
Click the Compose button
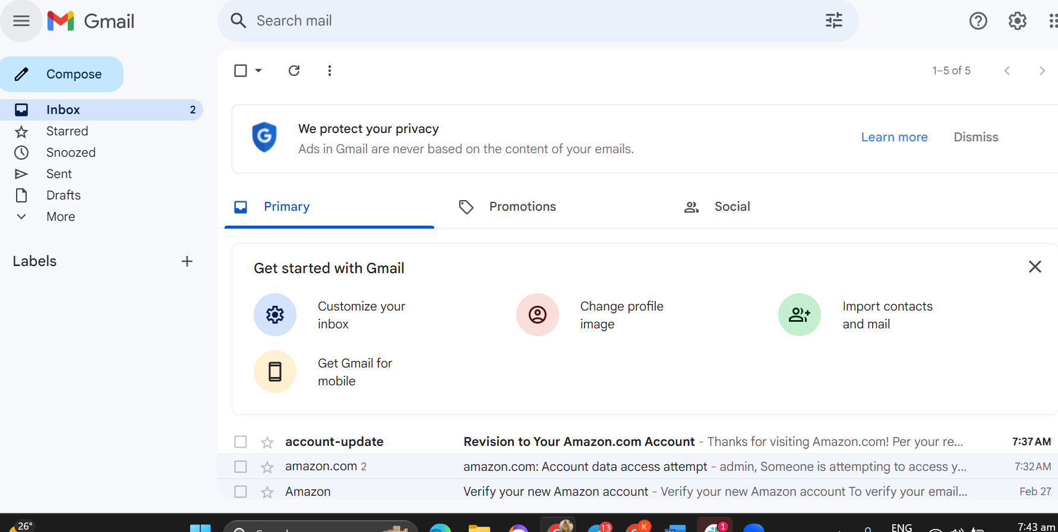click(62, 74)
